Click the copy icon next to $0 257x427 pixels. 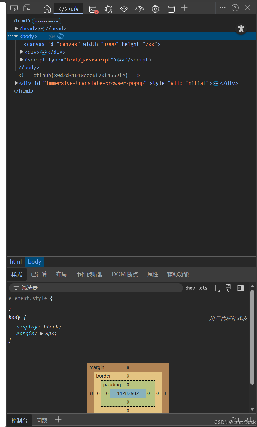60,36
